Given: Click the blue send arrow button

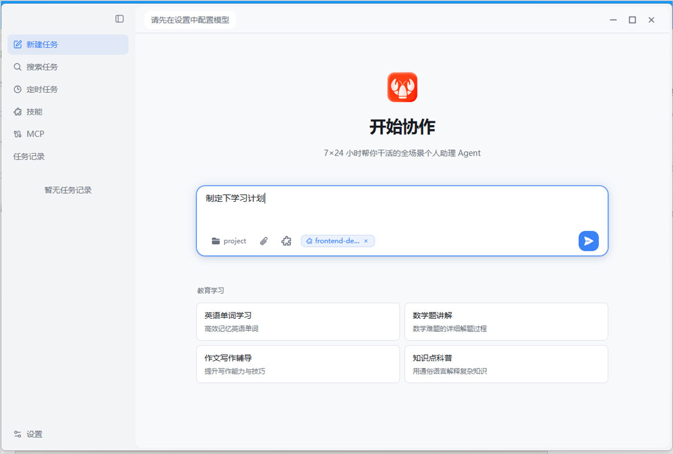Looking at the screenshot, I should pyautogui.click(x=588, y=241).
